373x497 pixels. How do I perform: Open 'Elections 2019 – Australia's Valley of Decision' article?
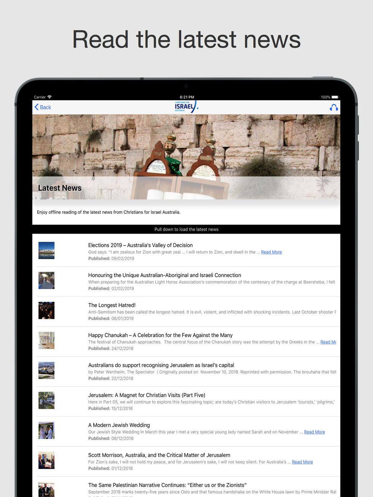(140, 245)
